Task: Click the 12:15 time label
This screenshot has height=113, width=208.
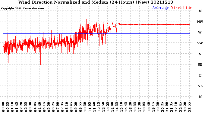Action: (x=99, y=107)
